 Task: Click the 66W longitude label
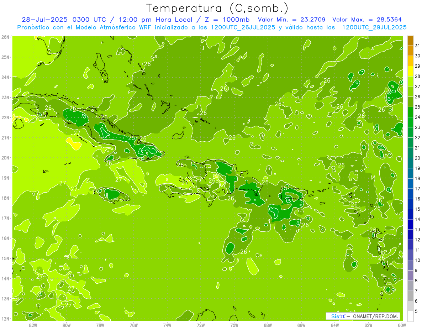[301, 325]
